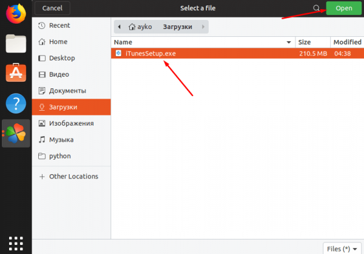
Task: Sort by the Name column header
Action: point(203,42)
